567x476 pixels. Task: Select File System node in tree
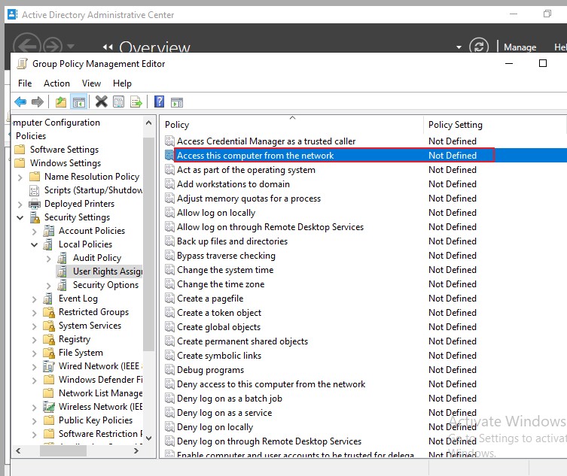(81, 353)
